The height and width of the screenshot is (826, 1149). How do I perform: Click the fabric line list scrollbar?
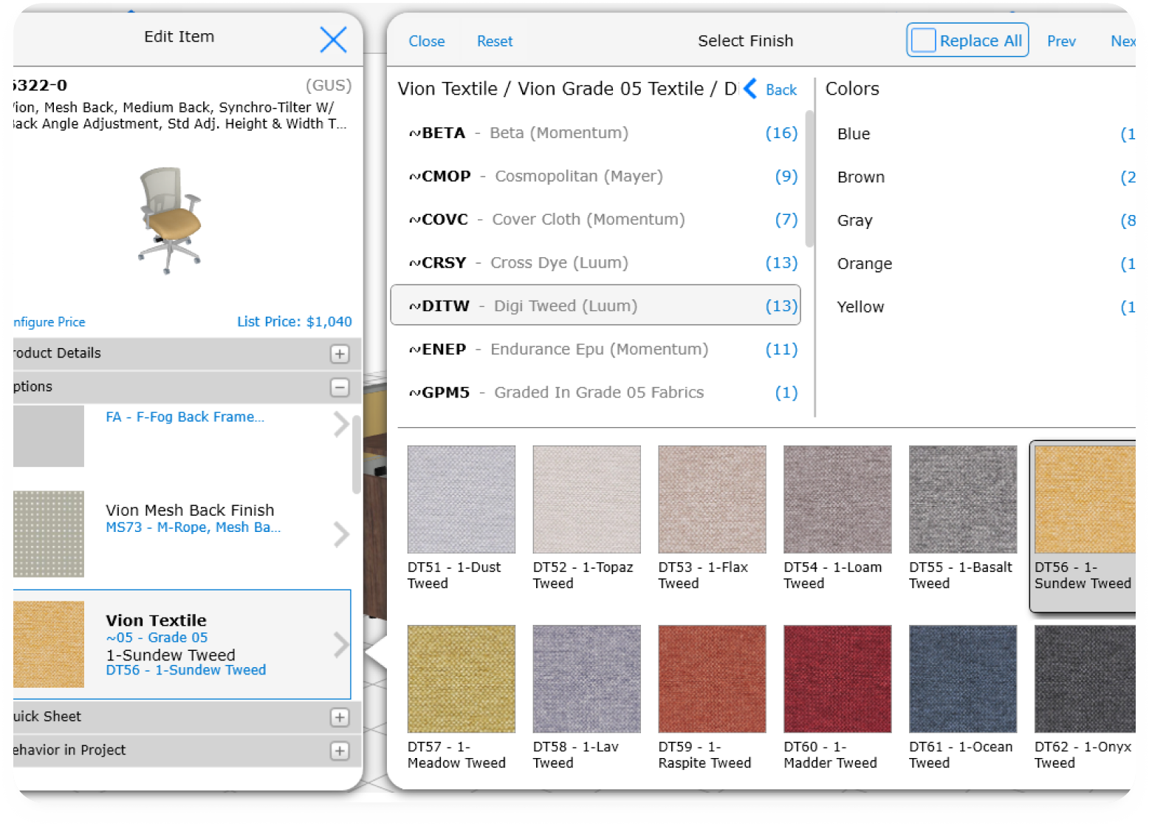pyautogui.click(x=809, y=178)
